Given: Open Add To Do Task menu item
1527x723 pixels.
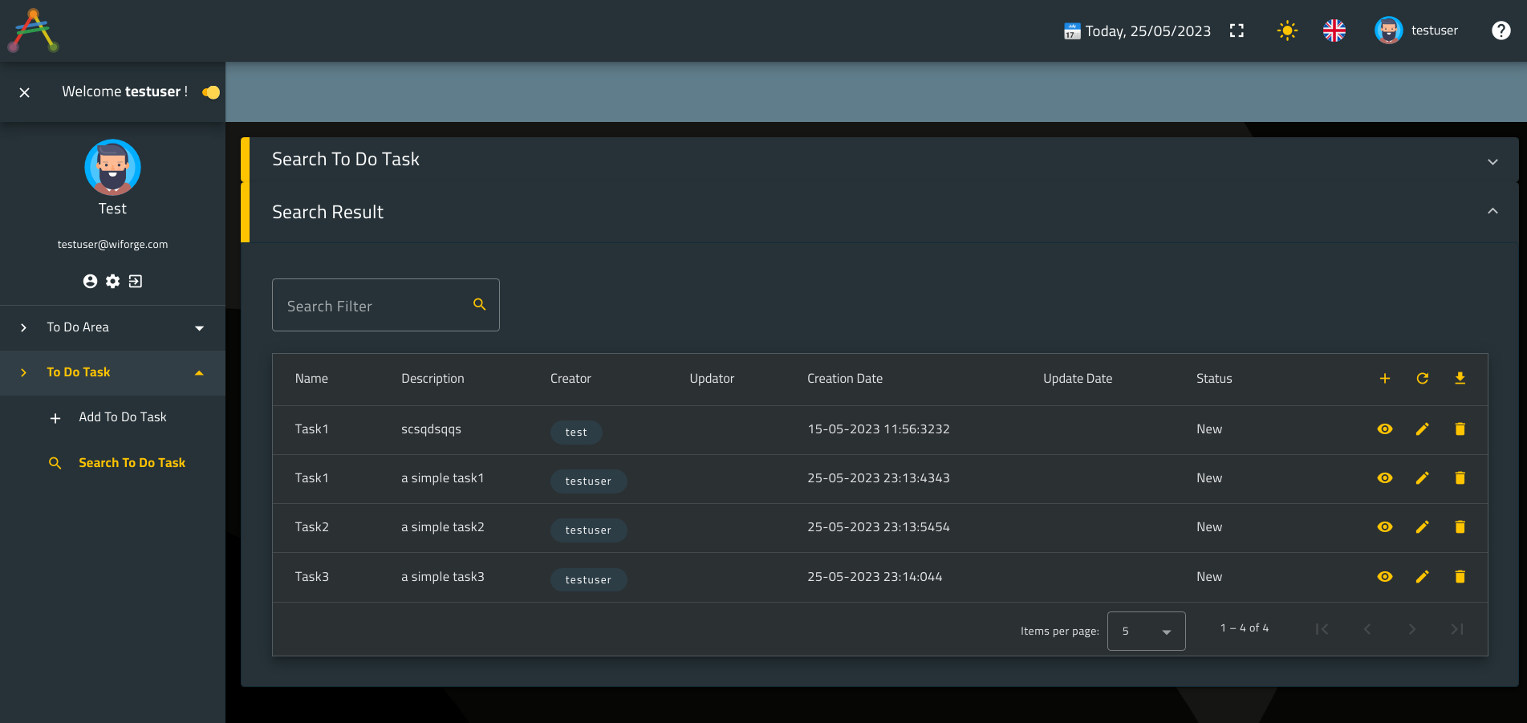Looking at the screenshot, I should tap(123, 417).
